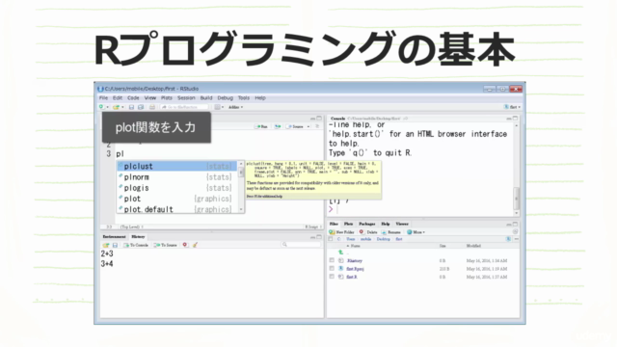Click the Rename button in Files pane

(x=391, y=232)
